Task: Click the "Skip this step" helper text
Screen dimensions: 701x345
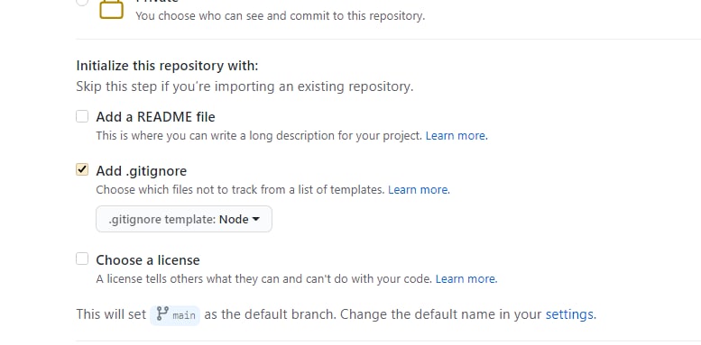Action: tap(244, 86)
